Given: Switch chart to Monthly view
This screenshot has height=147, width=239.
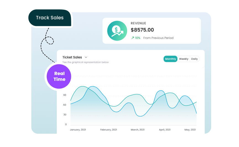Looking at the screenshot, I should [170, 59].
